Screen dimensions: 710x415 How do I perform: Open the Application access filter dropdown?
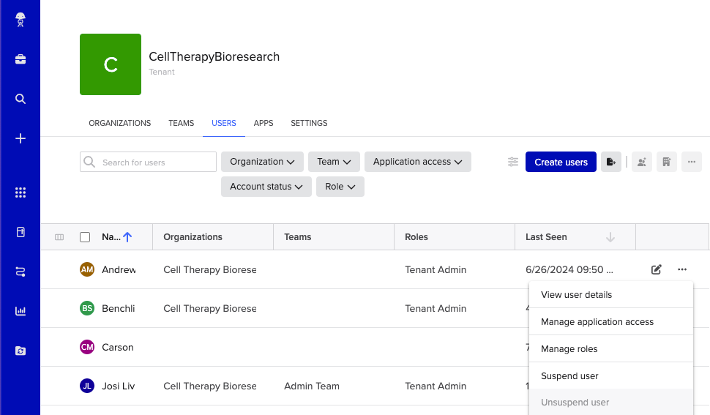(x=417, y=162)
